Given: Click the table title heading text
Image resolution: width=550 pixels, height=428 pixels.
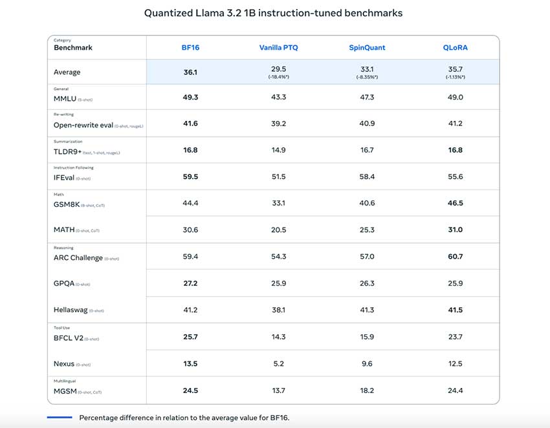Looking at the screenshot, I should 274,13.
